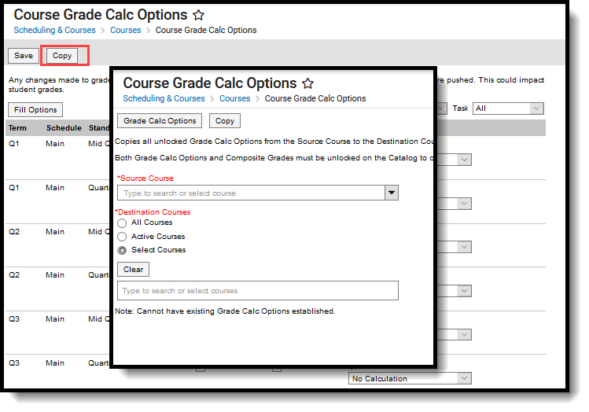Focus the Source Course search field
589x412 pixels.
pos(250,193)
